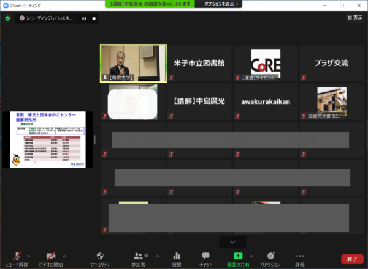This screenshot has height=269, width=368.
Task: Click the green encryption shield icon
Action: 7,18
